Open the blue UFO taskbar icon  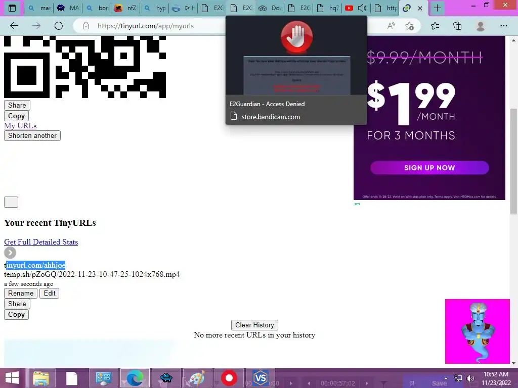[166, 378]
